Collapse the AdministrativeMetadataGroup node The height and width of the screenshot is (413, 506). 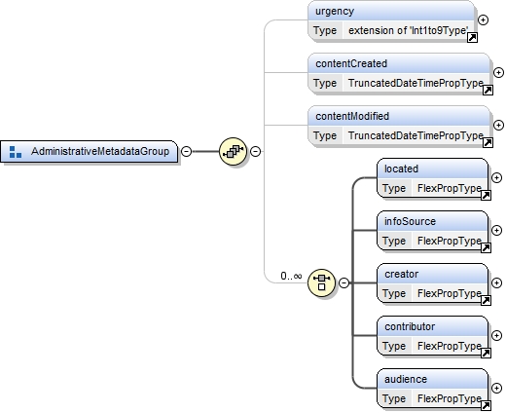tap(186, 151)
